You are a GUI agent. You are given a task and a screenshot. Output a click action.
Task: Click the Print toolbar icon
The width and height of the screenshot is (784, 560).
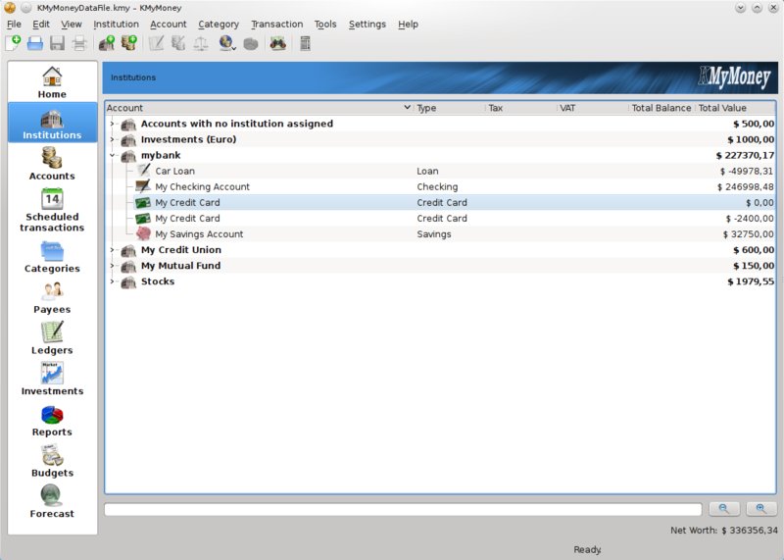(x=79, y=43)
